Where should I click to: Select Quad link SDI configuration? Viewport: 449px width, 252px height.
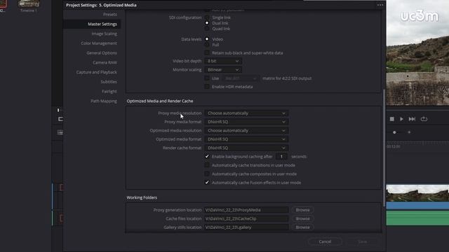[x=207, y=29]
